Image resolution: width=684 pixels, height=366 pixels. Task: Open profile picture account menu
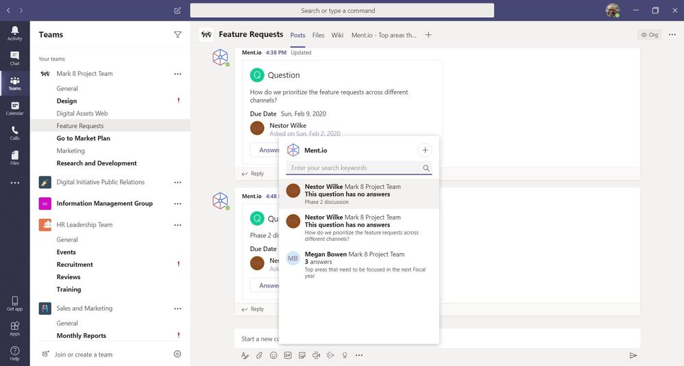click(613, 10)
